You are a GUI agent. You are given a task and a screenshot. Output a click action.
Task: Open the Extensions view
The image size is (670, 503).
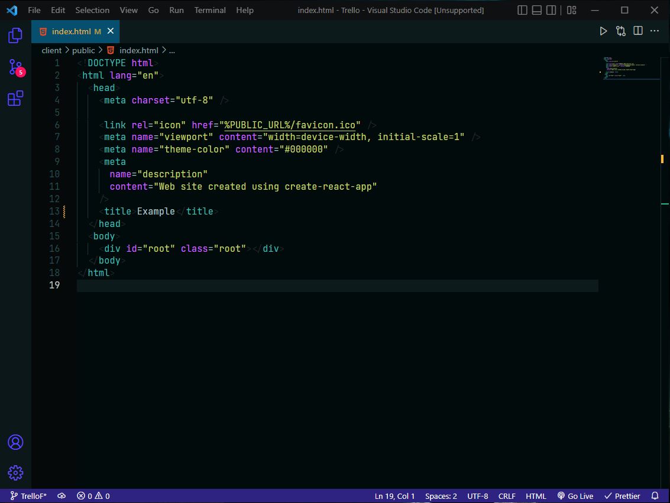15,98
